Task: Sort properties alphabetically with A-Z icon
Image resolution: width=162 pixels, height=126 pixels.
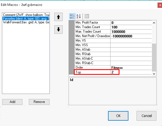Action: tap(79, 16)
